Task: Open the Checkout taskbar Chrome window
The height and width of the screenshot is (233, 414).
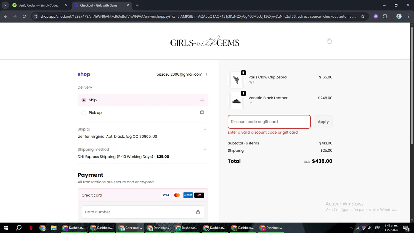Action: tap(130, 228)
